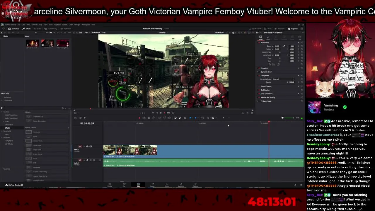
Task: Select the Timeline 1 thumbnail in media pool
Action: click(47, 44)
